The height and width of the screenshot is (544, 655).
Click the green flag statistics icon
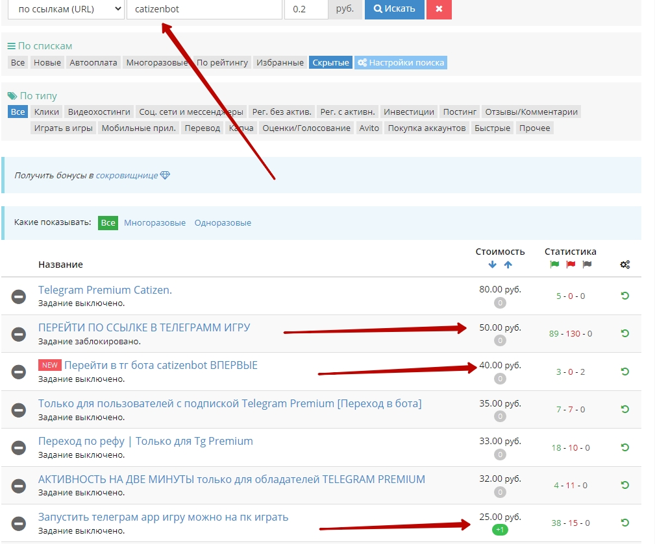point(555,264)
